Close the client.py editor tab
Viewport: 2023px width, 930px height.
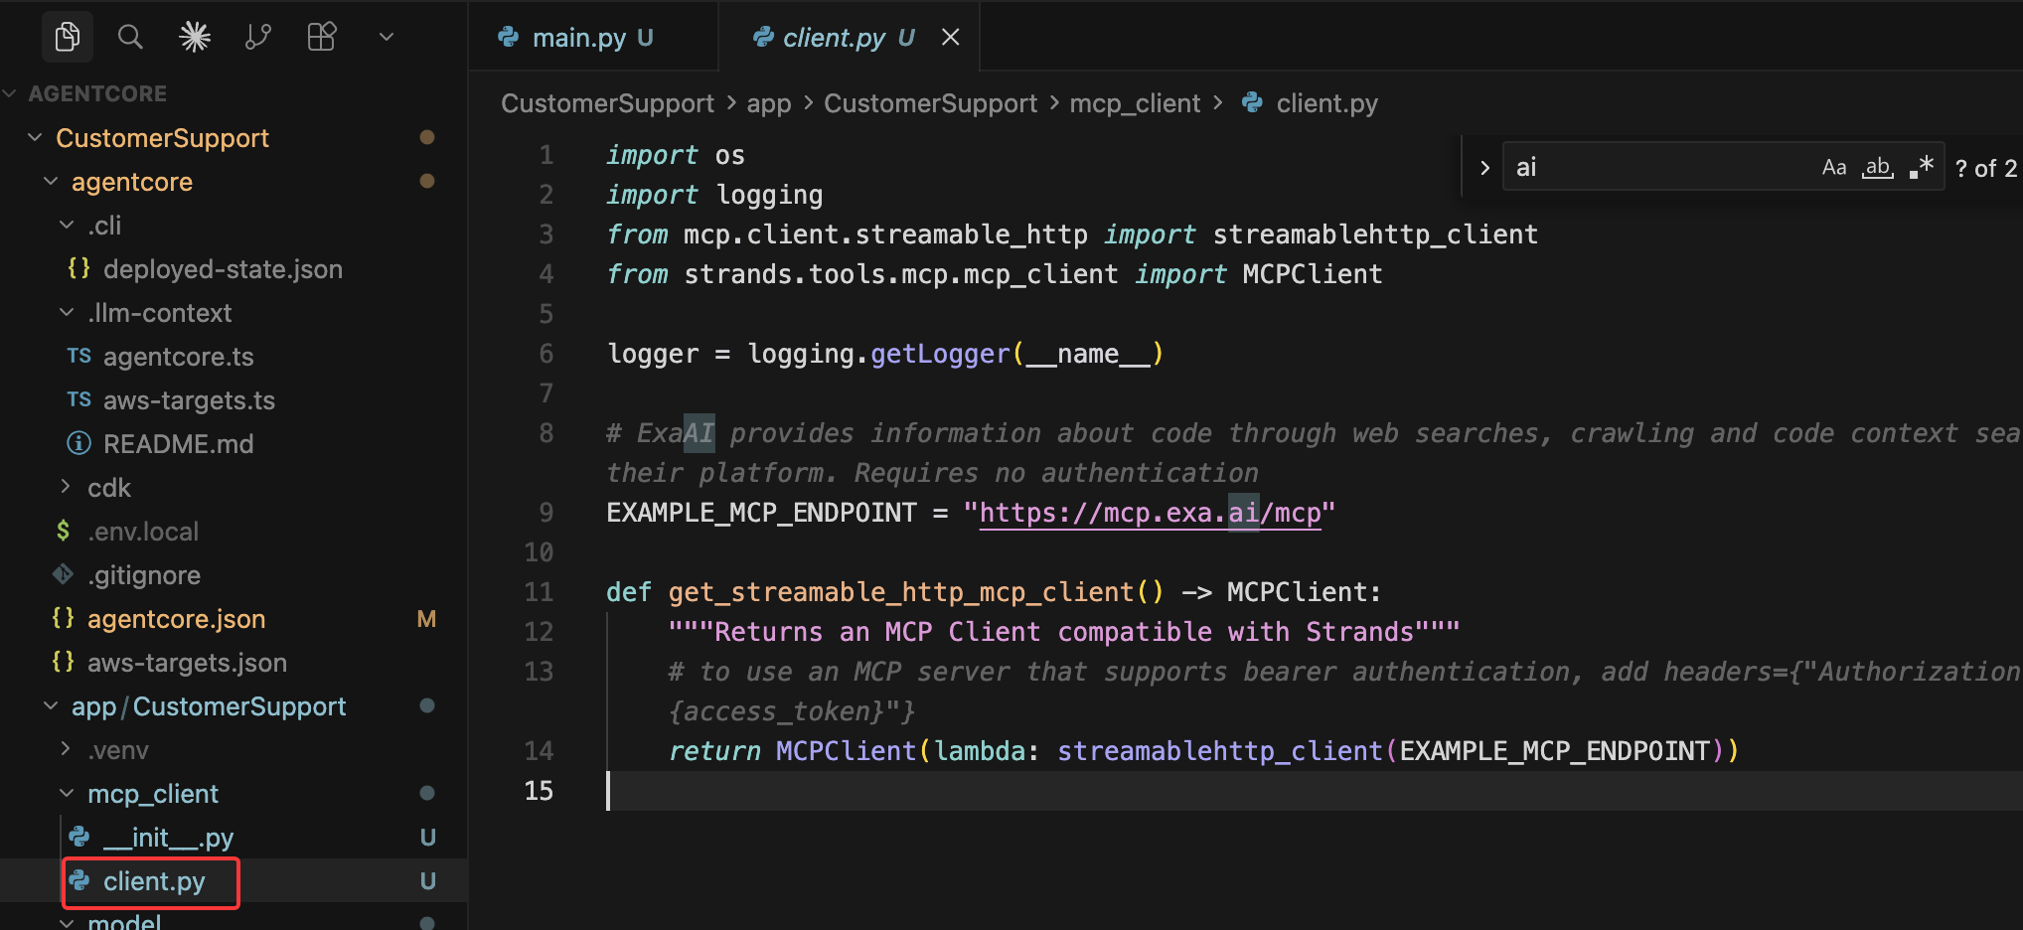coord(951,38)
